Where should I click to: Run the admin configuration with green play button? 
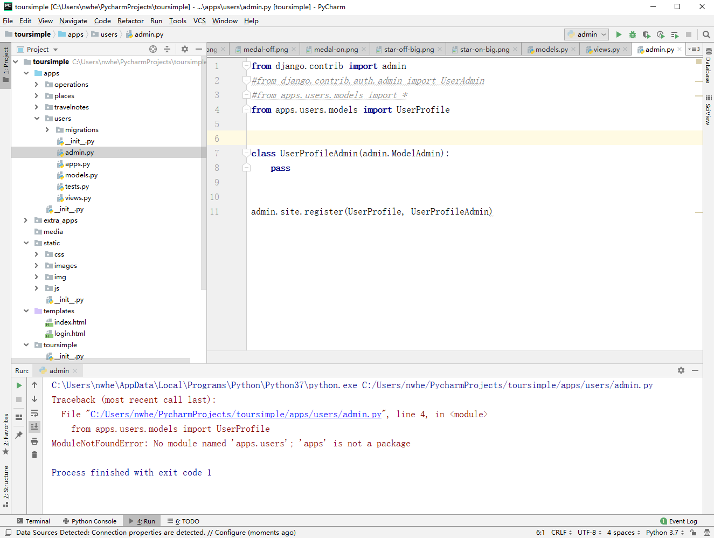click(x=619, y=34)
